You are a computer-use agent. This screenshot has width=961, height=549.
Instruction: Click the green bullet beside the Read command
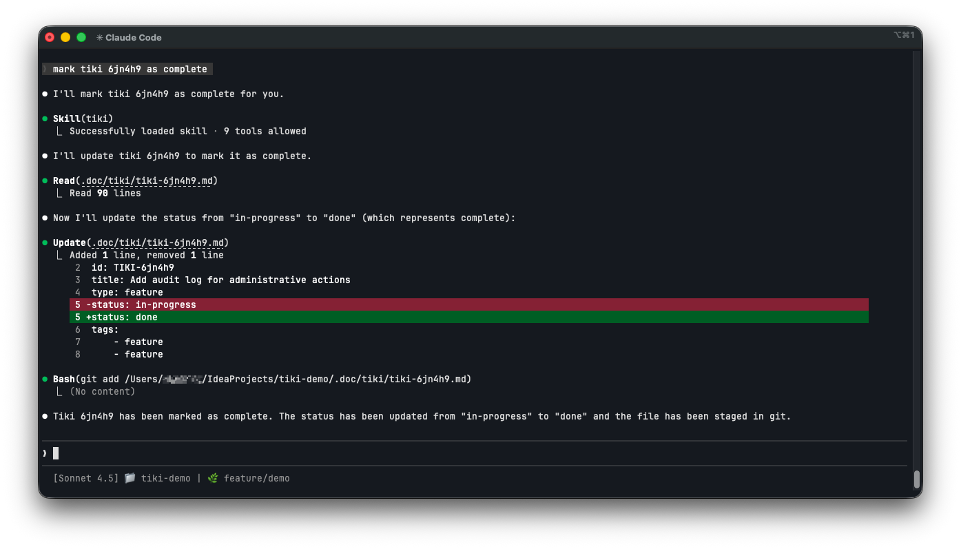[45, 180]
